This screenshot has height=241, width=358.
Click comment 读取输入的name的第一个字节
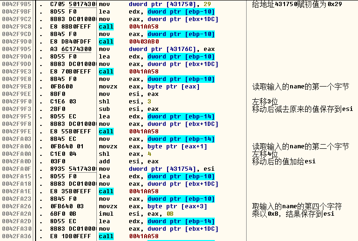(x=301, y=87)
